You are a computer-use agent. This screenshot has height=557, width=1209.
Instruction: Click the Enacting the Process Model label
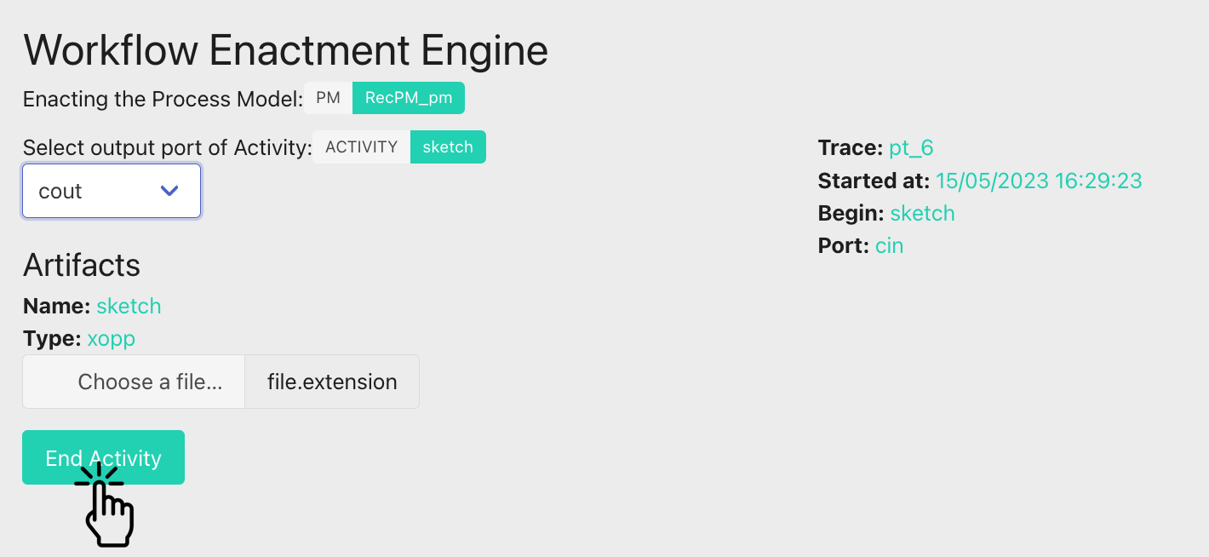pos(163,99)
